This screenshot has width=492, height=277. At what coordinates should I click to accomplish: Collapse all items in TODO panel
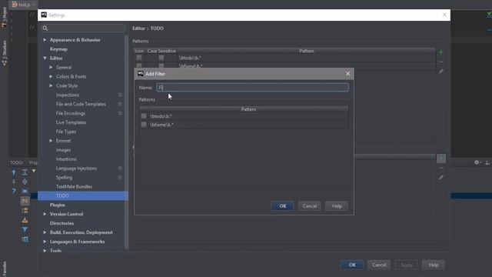pyautogui.click(x=25, y=182)
